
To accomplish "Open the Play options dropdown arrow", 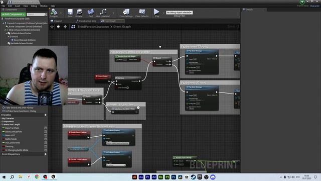I will 164,13.
